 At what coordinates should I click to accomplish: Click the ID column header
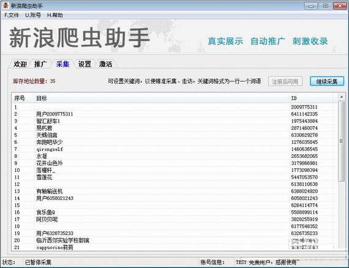tap(310, 98)
